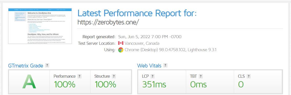Viewport: 291px width, 95px height.
Task: Click the Latest Performance Report title
Action: (x=137, y=13)
